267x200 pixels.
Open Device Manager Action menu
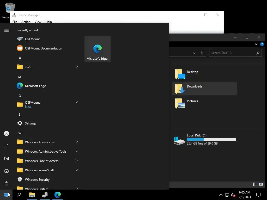point(26,22)
